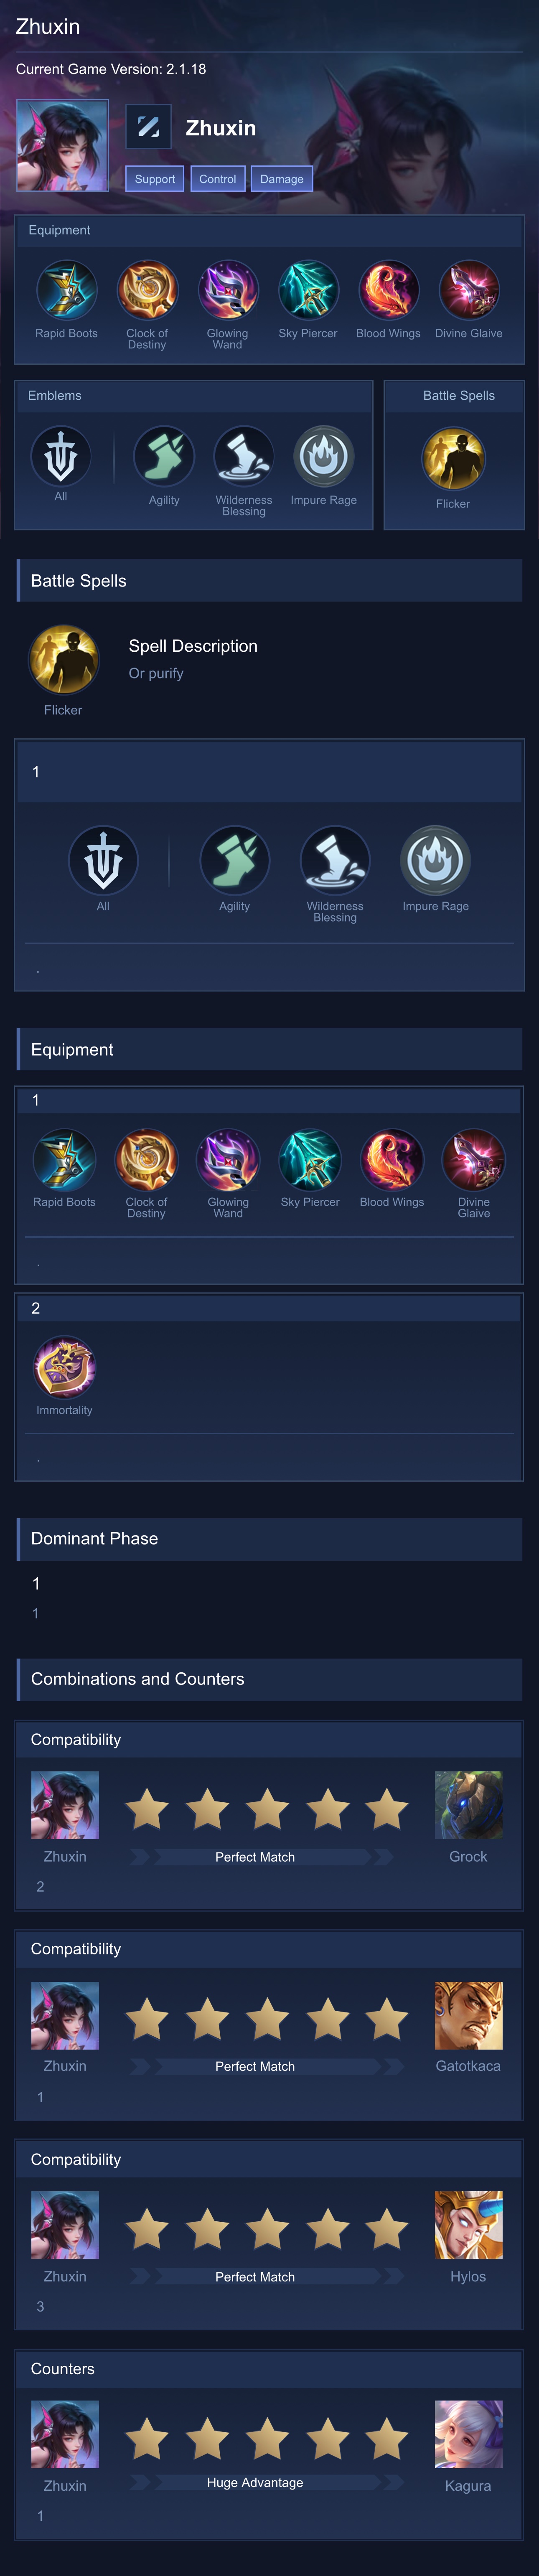Open the Grock hero portrait
This screenshot has width=539, height=2576.
click(x=468, y=1805)
